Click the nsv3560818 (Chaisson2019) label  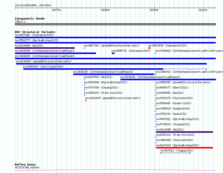coord(174,140)
